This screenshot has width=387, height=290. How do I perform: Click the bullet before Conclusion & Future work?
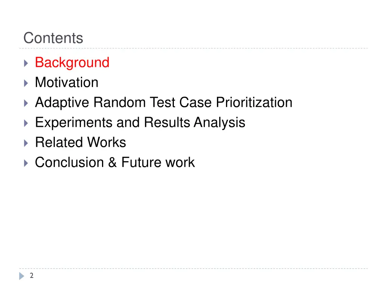click(x=26, y=163)
